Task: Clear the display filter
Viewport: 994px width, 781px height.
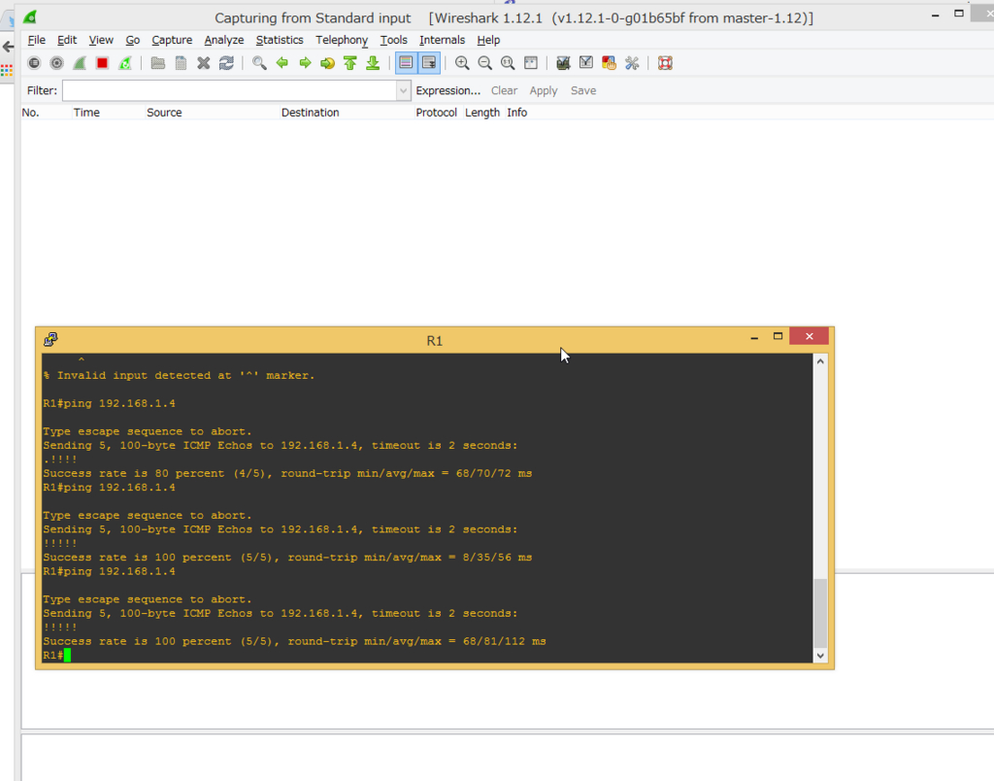Action: (x=504, y=90)
